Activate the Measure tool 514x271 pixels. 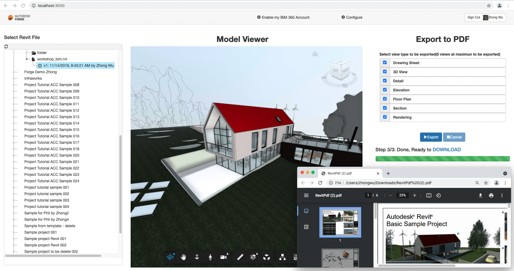(240, 257)
